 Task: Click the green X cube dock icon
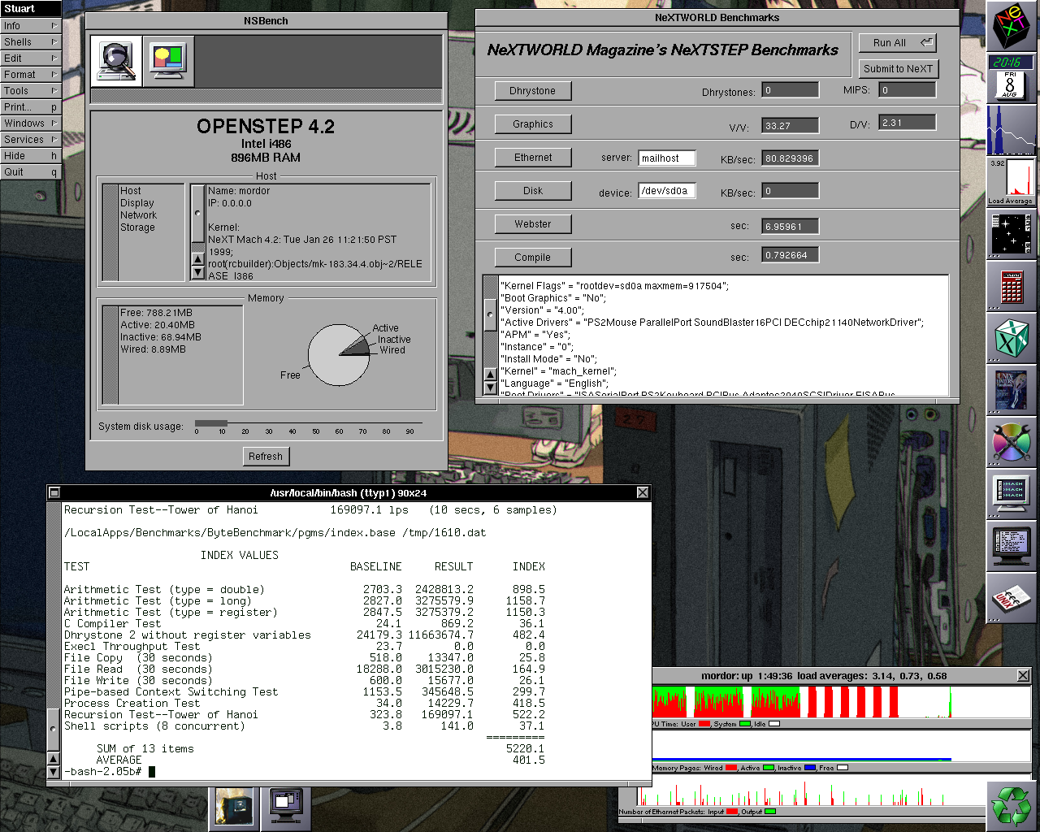click(x=1012, y=339)
